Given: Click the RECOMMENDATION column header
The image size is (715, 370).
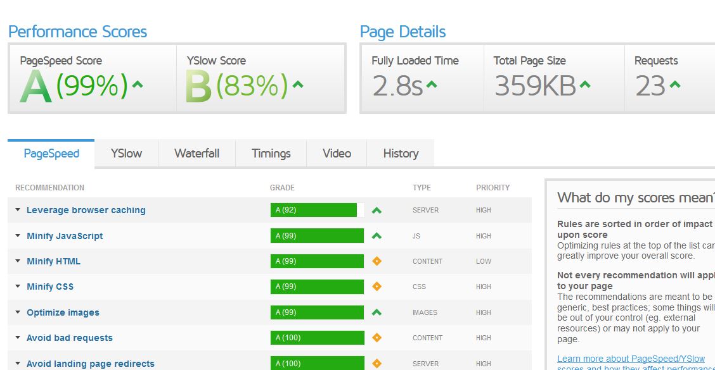Looking at the screenshot, I should point(49,187).
